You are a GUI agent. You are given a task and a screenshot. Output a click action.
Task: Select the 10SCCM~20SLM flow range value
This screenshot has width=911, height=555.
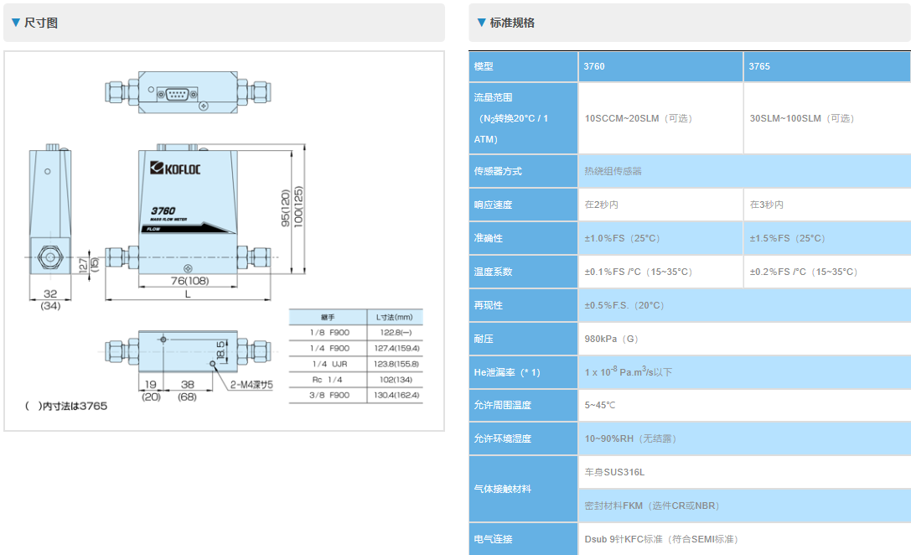click(x=638, y=118)
